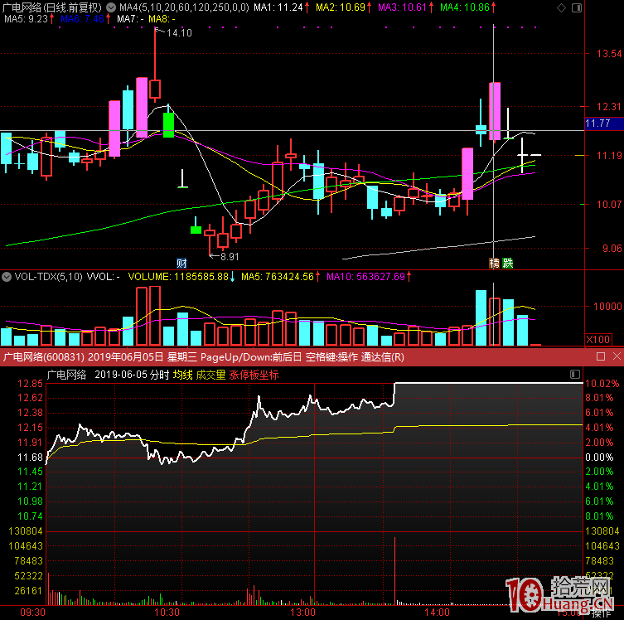Click the MA2: 10.69 value
The height and width of the screenshot is (620, 624).
(341, 7)
